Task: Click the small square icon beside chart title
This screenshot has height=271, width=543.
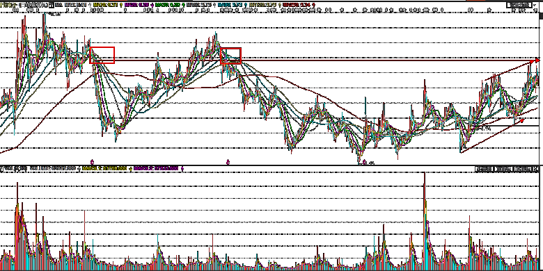Action: tap(51, 5)
